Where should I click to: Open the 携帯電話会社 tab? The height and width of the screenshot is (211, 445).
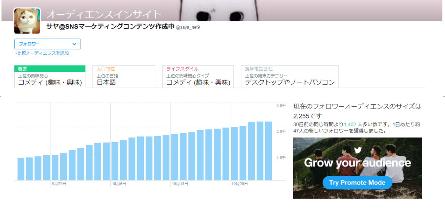[290, 77]
